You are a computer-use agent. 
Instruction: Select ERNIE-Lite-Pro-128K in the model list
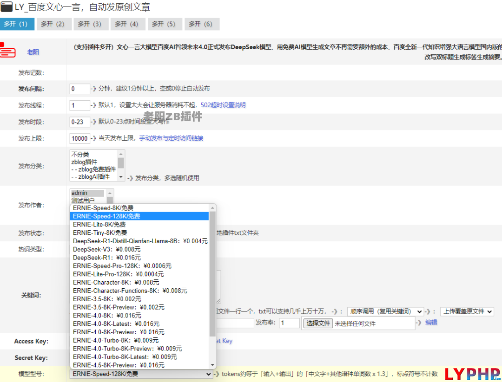[x=139, y=274]
